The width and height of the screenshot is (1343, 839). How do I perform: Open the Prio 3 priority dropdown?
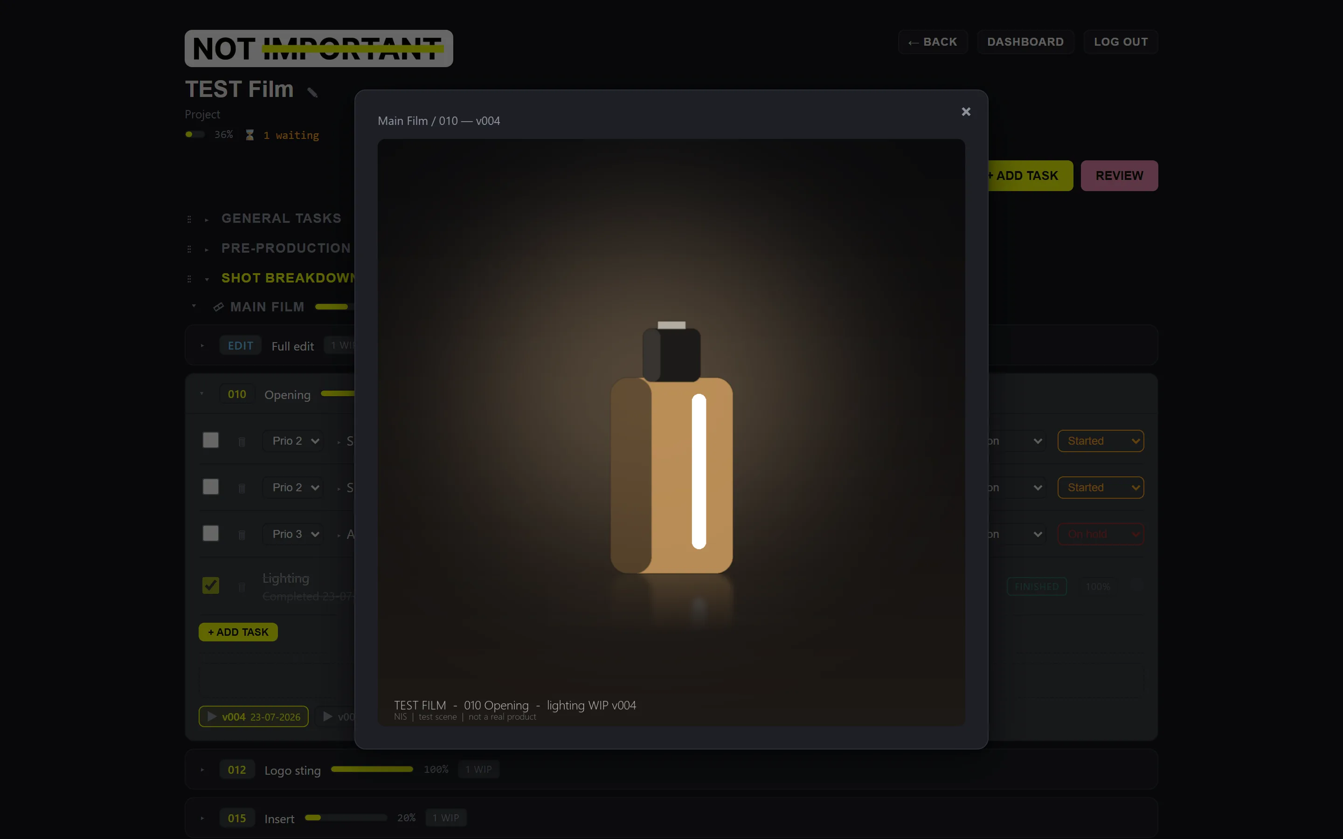click(x=294, y=534)
